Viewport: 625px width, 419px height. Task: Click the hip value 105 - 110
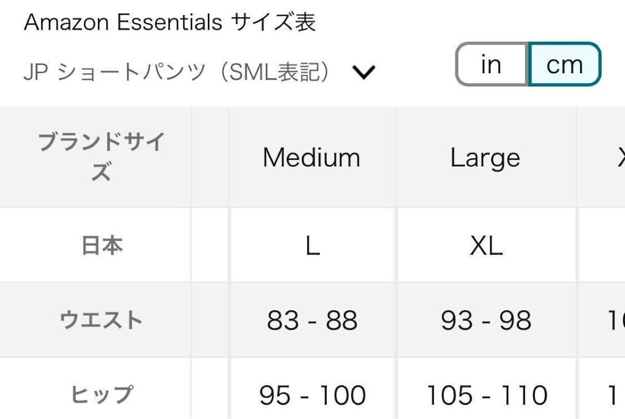tap(486, 396)
